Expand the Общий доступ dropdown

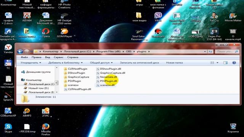[101, 63]
